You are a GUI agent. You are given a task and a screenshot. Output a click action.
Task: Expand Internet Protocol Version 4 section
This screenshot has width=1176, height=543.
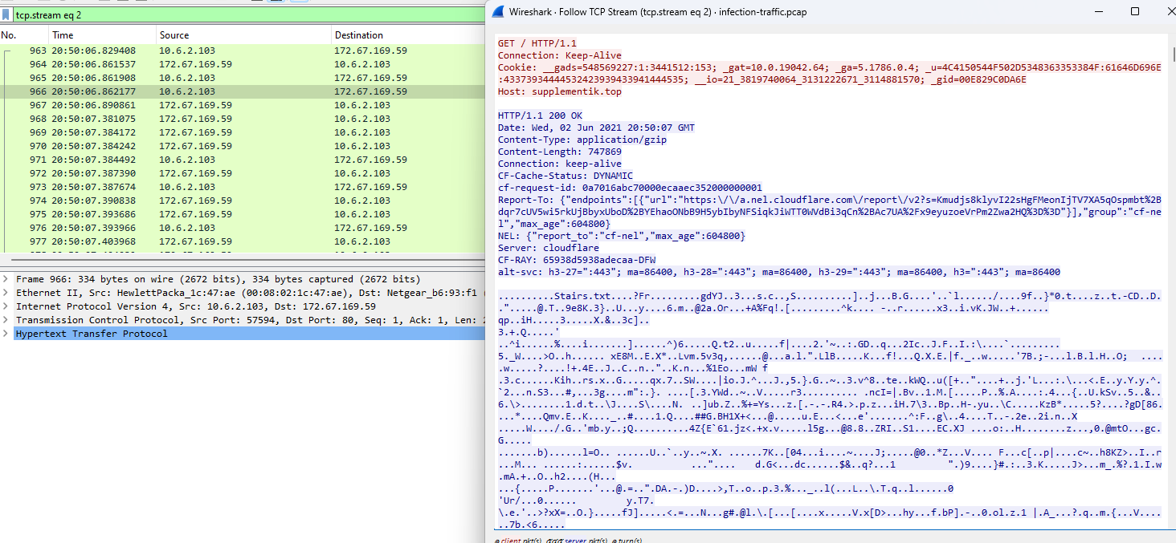[x=6, y=306]
